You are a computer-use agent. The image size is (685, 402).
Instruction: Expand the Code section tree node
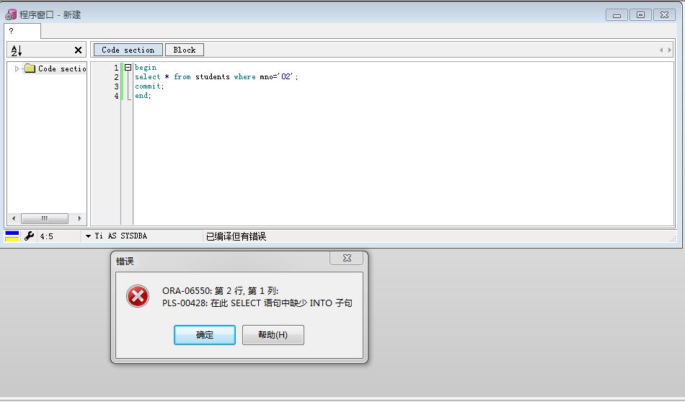[x=17, y=68]
